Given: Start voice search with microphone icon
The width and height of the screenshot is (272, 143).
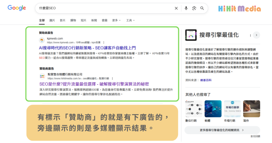Looking at the screenshot, I should pos(186,8).
